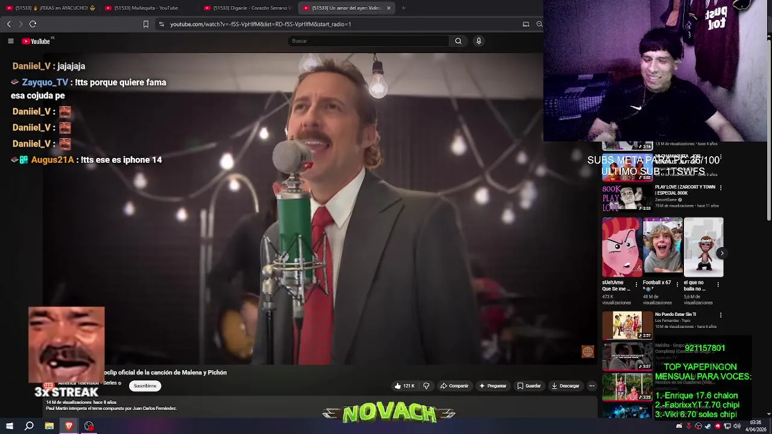Open options for PLAY LOVE video
The height and width of the screenshot is (434, 772).
tap(721, 187)
